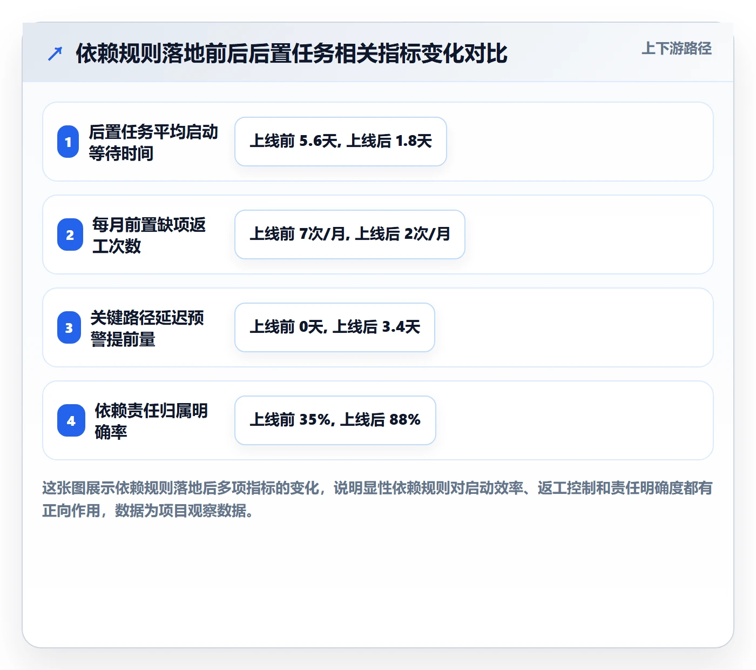The width and height of the screenshot is (756, 670).
Task: Click the blue arrow icon beside the title
Action: coord(55,53)
